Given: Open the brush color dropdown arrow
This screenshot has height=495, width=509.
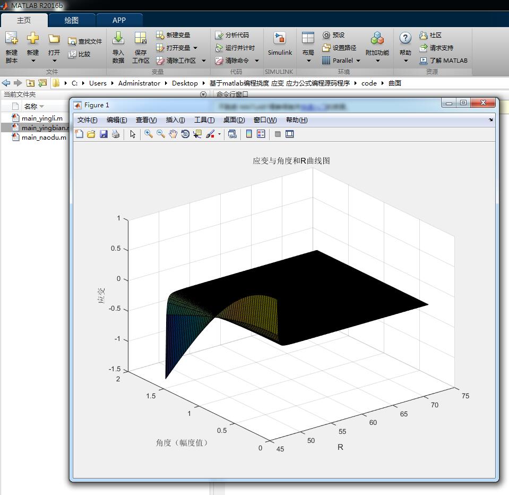Looking at the screenshot, I should [x=219, y=134].
